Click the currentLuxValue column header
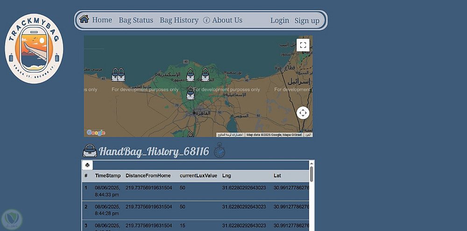Viewport: 467px width, 231px height. pos(198,176)
